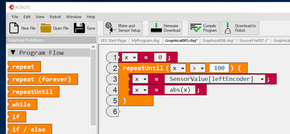This screenshot has width=290, height=134.
Task: Click the Compile Program button
Action: coord(204,28)
